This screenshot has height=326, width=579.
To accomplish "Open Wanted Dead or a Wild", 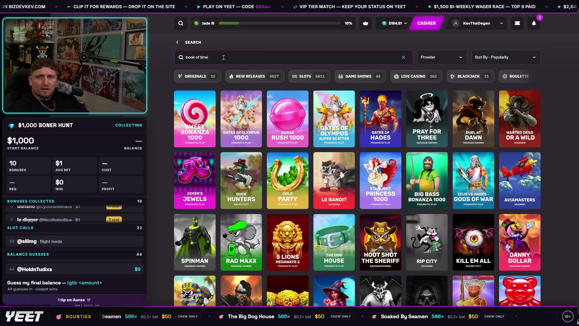I will [520, 119].
